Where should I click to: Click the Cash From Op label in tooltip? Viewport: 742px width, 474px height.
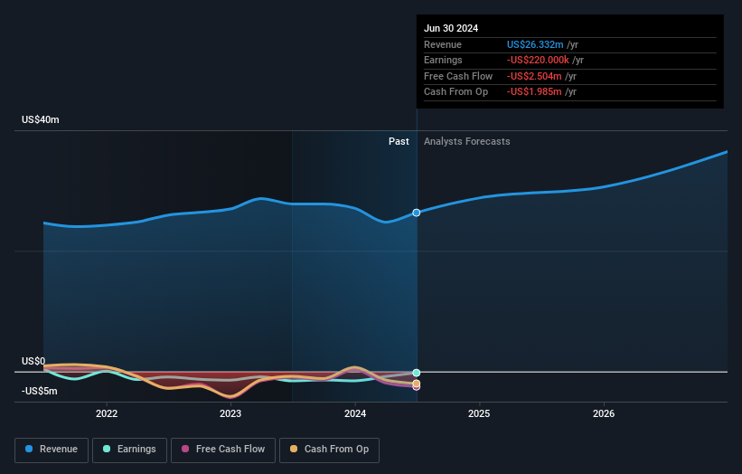click(456, 92)
